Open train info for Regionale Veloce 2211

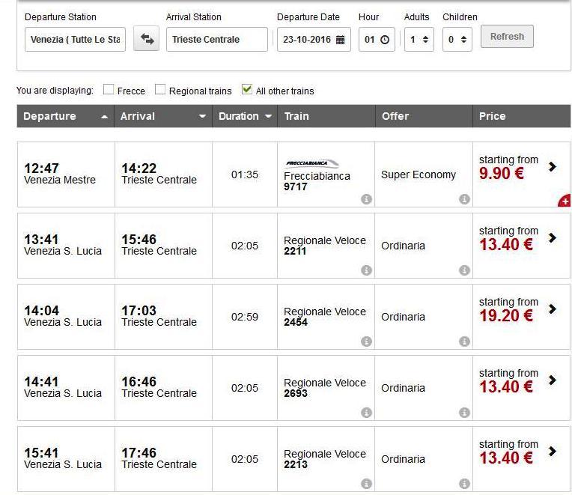(x=366, y=270)
